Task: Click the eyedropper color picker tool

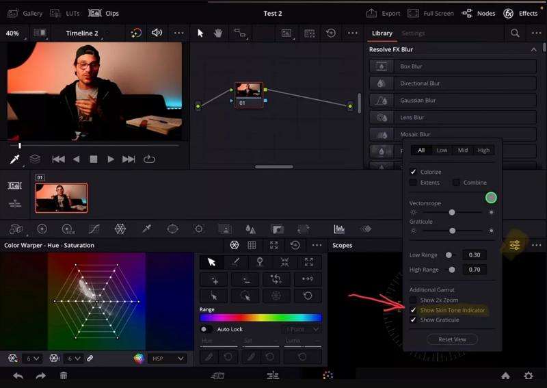Action: tap(14, 159)
